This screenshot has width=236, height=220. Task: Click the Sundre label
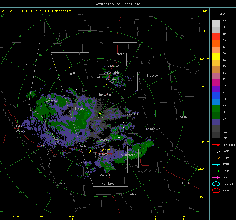click(x=79, y=108)
